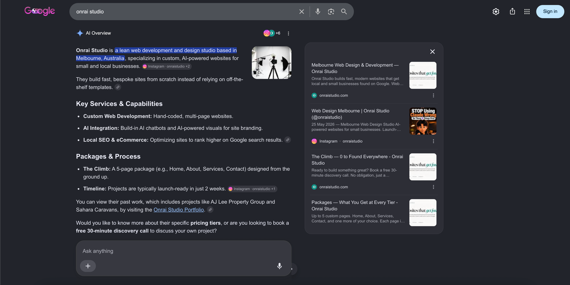
Task: Open the Web Design Melbourne Instagram result
Action: click(x=350, y=114)
